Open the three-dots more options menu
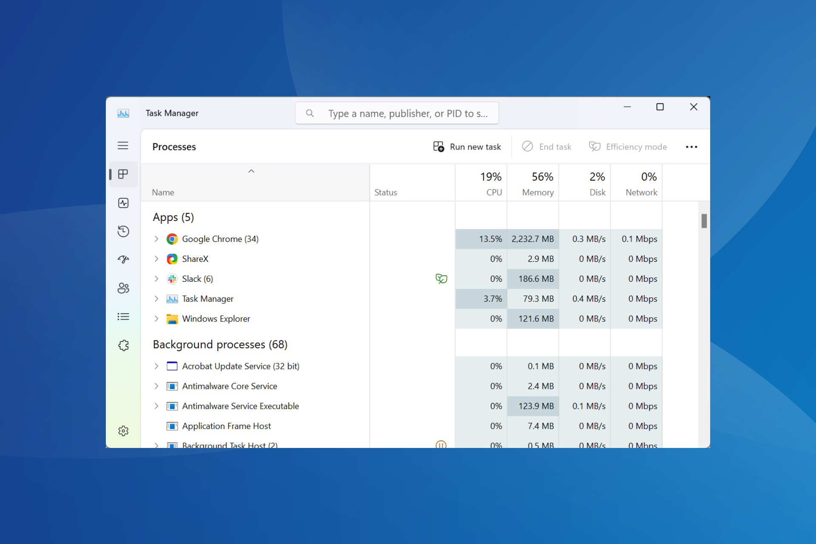The width and height of the screenshot is (816, 544). click(691, 147)
